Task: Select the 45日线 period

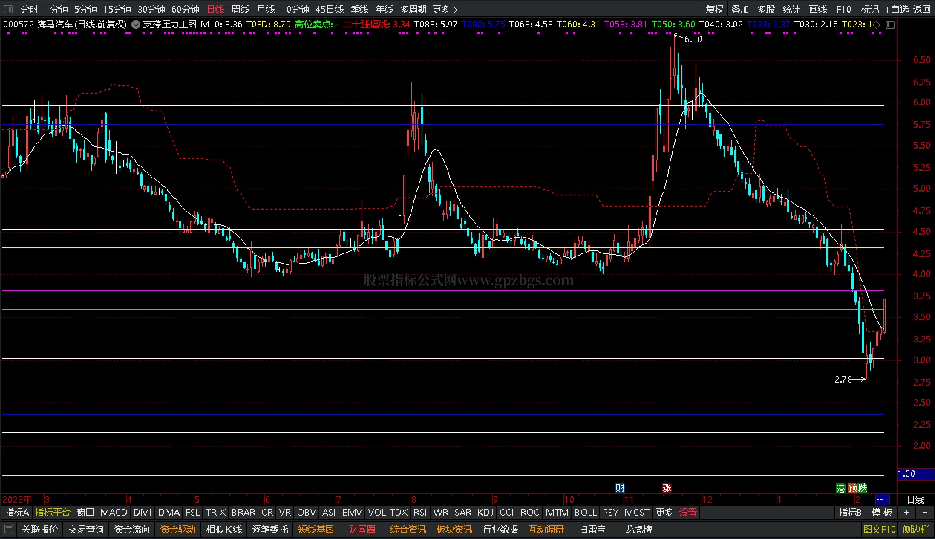Action: (x=329, y=9)
